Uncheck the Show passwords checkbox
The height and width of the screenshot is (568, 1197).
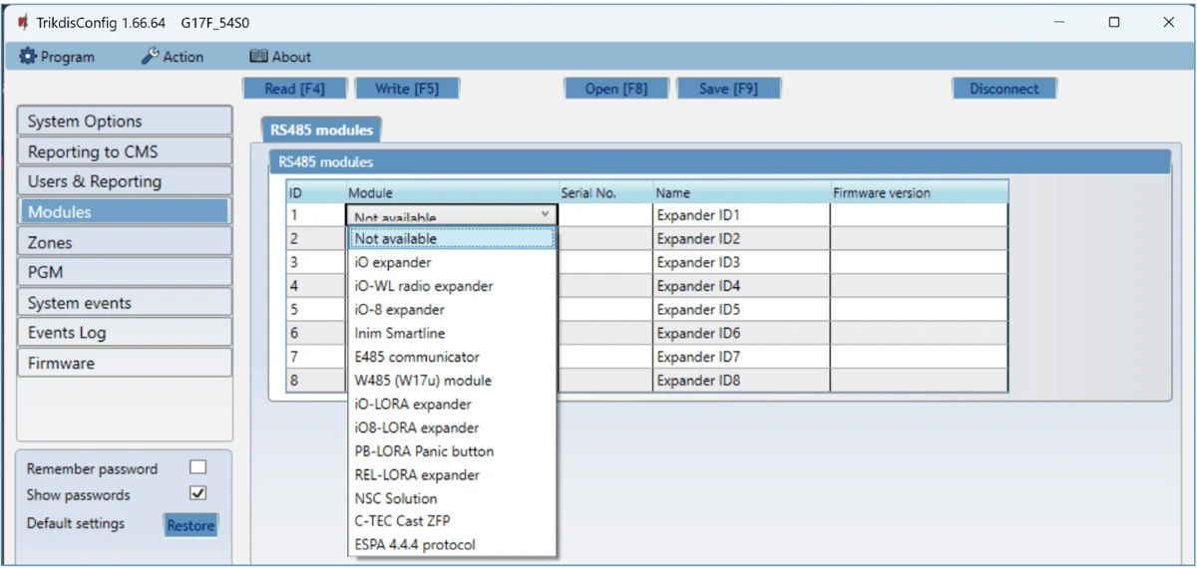[x=198, y=493]
